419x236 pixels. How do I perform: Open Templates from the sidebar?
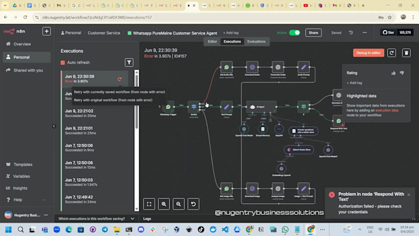click(23, 165)
